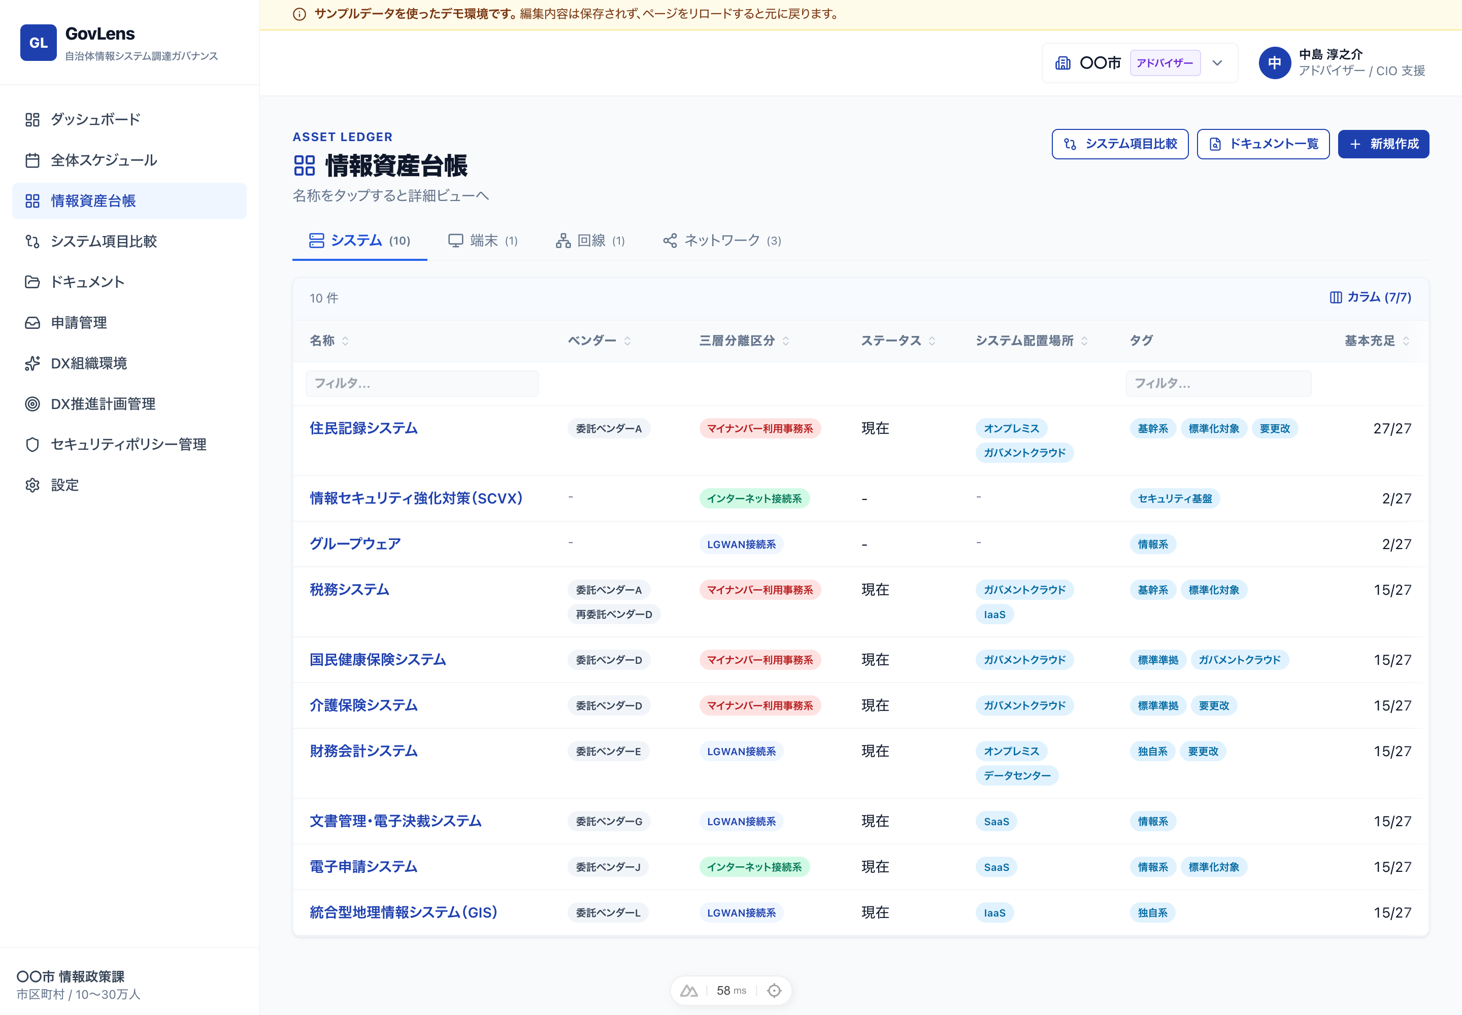Open グループウェア details
This screenshot has width=1462, height=1015.
click(355, 545)
